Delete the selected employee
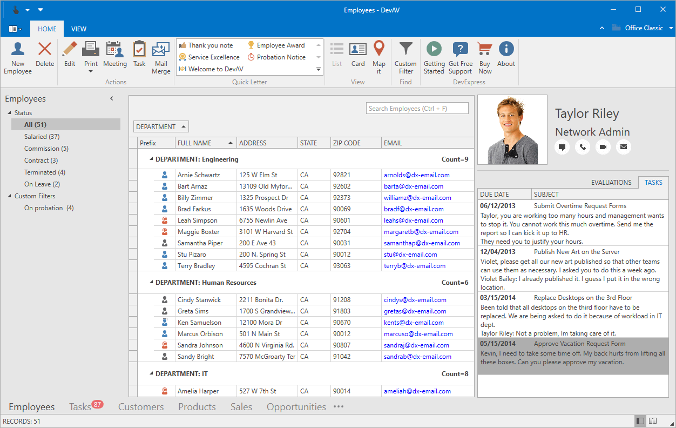The height and width of the screenshot is (428, 676). (x=45, y=57)
